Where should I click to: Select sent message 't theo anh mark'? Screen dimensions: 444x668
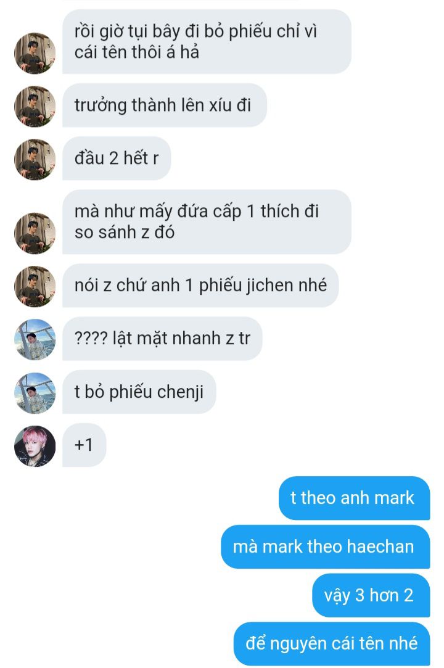coord(354,498)
